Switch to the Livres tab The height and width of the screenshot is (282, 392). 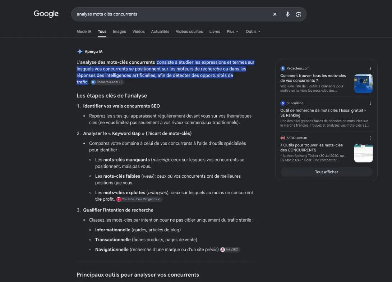pyautogui.click(x=215, y=32)
